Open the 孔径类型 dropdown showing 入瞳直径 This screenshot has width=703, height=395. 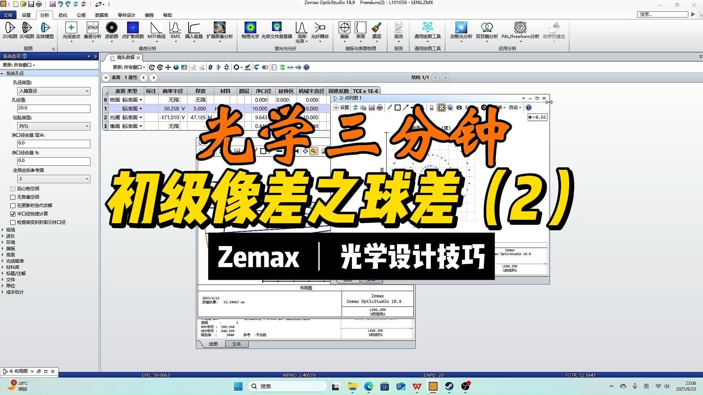53,91
